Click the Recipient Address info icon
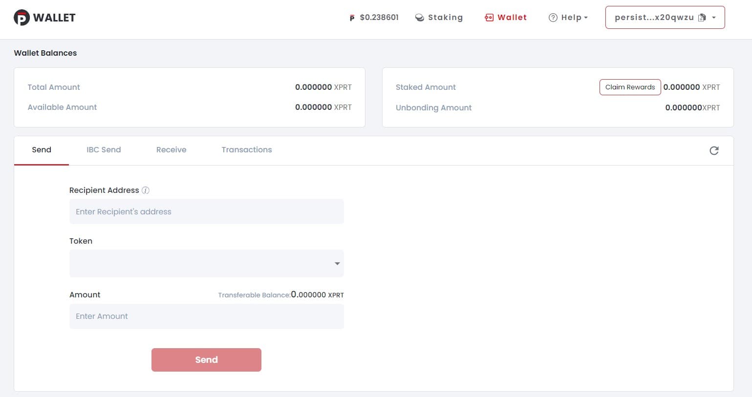This screenshot has width=752, height=397. click(x=146, y=190)
